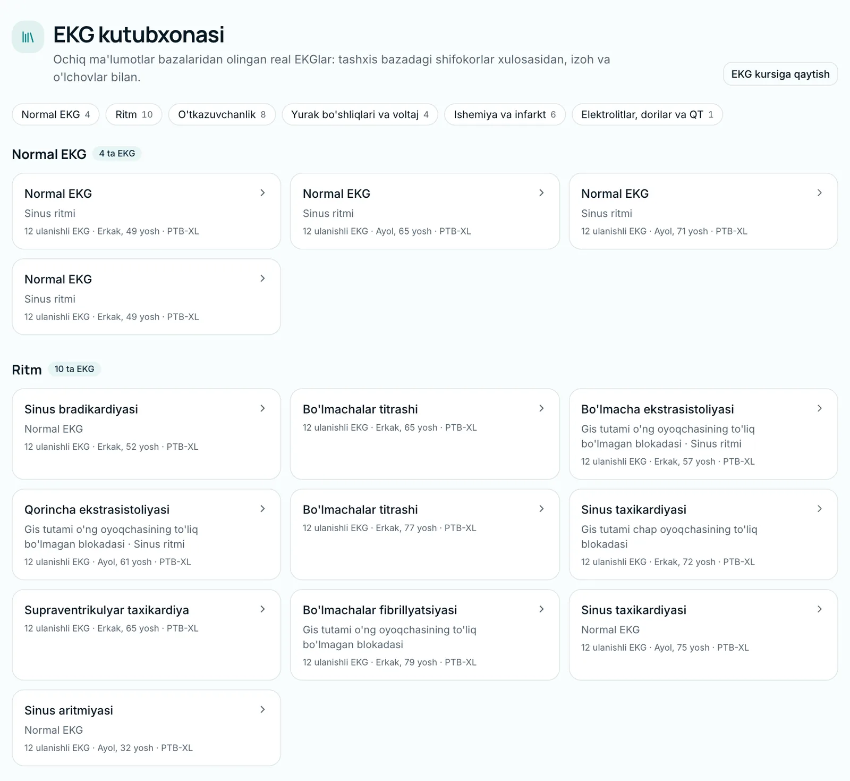850x781 pixels.
Task: Click the '12 ulanishli EKG · Erkak, 52 yosh' line
Action: 111,447
